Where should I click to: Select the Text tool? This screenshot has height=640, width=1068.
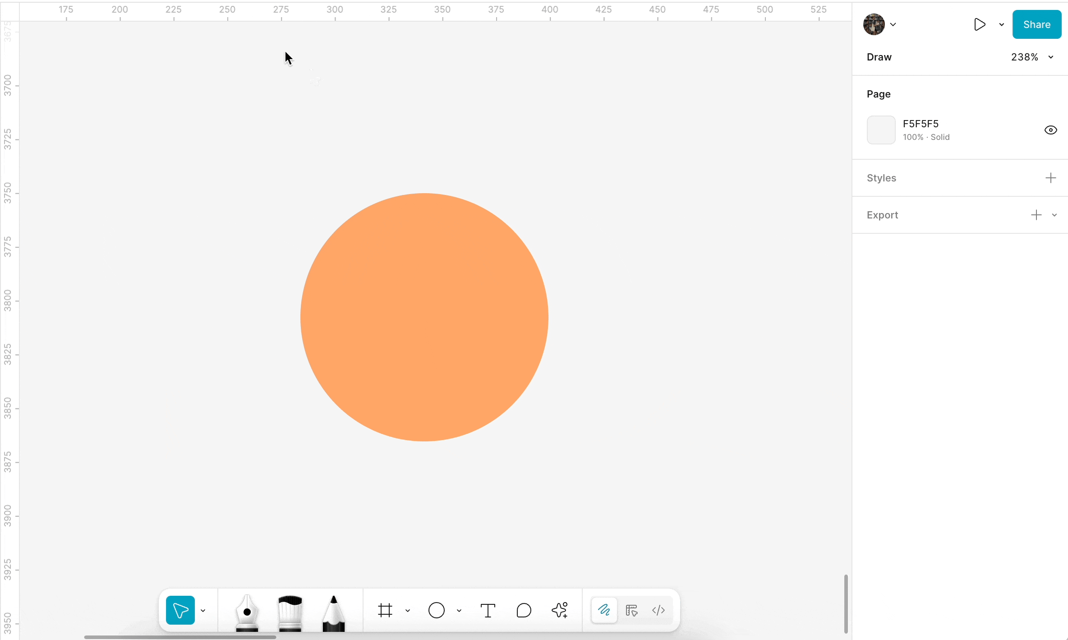[x=488, y=610]
